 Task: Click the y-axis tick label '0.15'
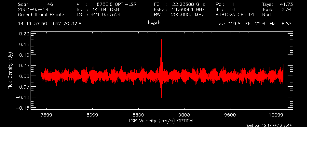(24, 44)
